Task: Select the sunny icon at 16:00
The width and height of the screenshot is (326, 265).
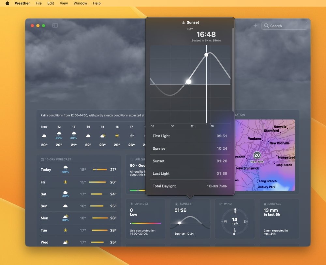Action: (x=117, y=135)
